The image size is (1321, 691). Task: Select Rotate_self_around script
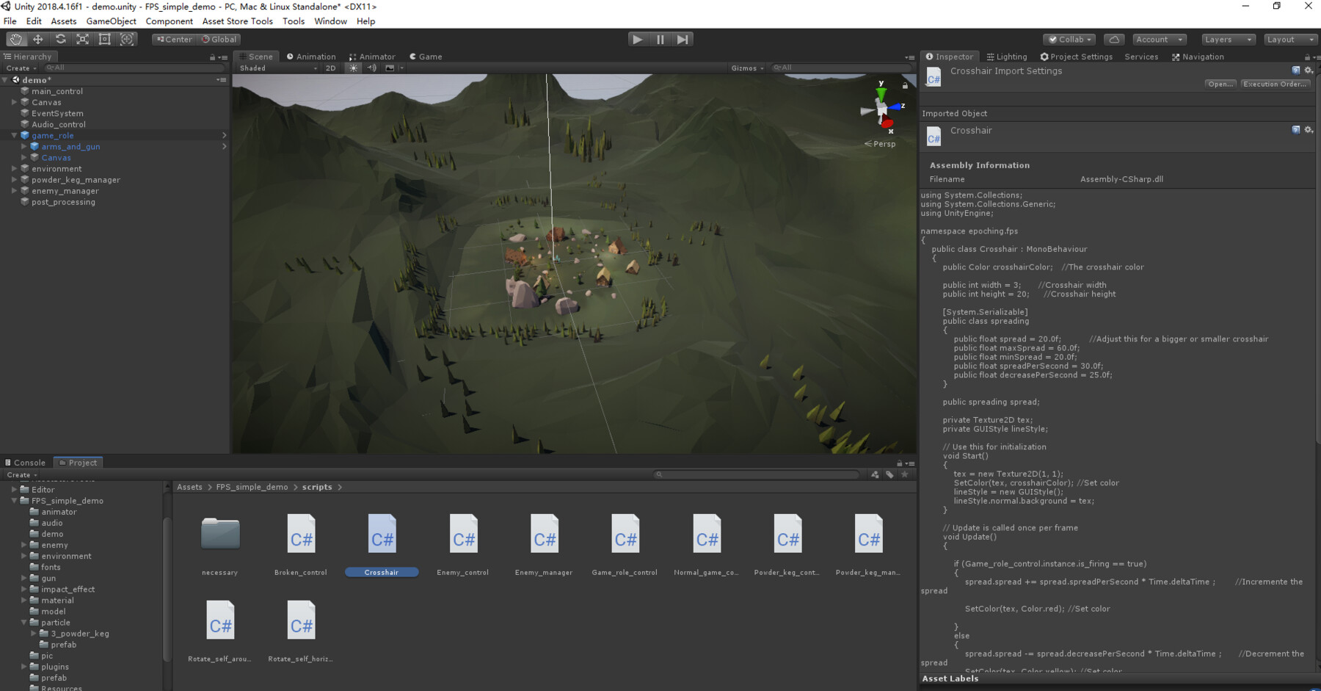[x=220, y=631]
